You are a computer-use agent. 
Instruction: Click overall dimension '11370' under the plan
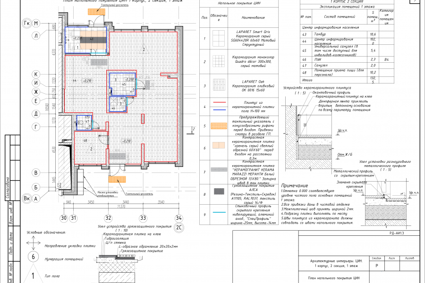point(121,207)
